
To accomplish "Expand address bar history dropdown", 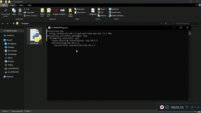I will [x=161, y=24].
